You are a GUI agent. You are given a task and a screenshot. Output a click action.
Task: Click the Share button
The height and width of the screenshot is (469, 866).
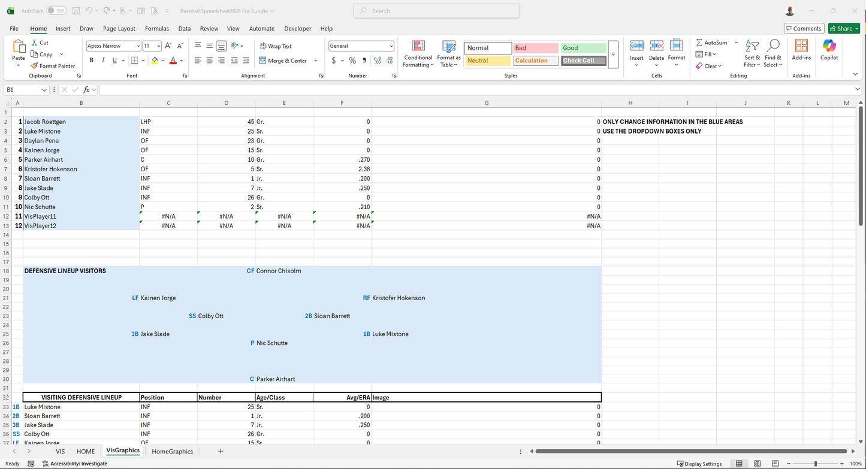844,28
